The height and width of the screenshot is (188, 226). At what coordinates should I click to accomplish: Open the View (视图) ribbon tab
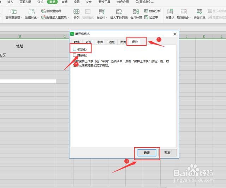click(x=77, y=2)
